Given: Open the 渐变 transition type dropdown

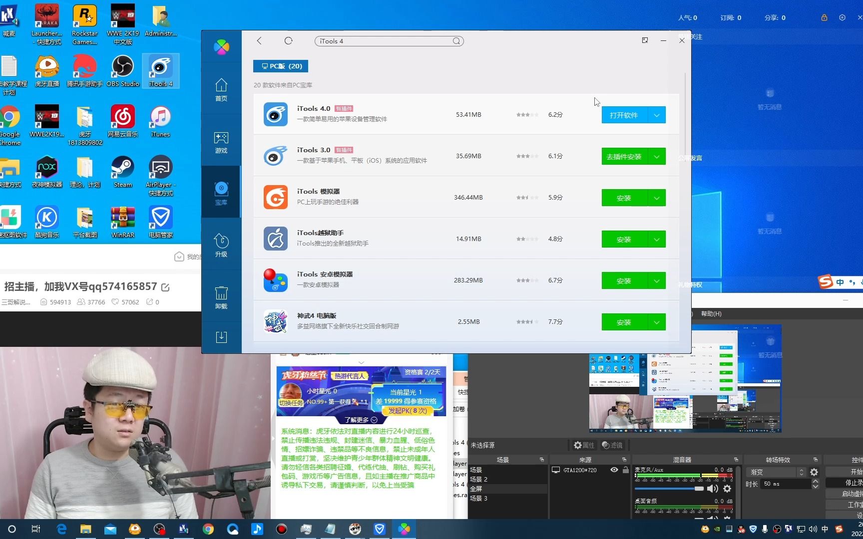Looking at the screenshot, I should click(776, 472).
